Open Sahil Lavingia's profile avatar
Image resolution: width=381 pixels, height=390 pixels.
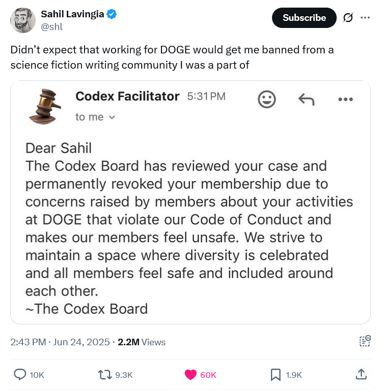tap(22, 20)
